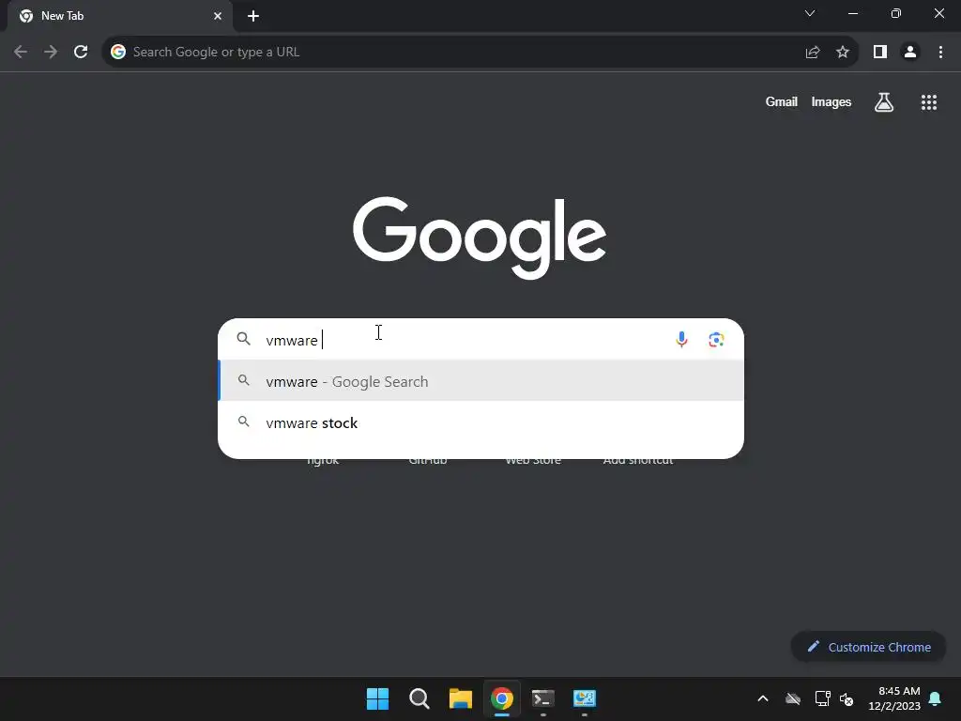Open Search Labs flask icon
This screenshot has width=961, height=721.
(884, 102)
